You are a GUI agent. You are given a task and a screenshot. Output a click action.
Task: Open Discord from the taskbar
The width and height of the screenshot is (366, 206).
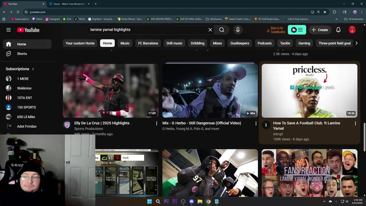click(192, 201)
